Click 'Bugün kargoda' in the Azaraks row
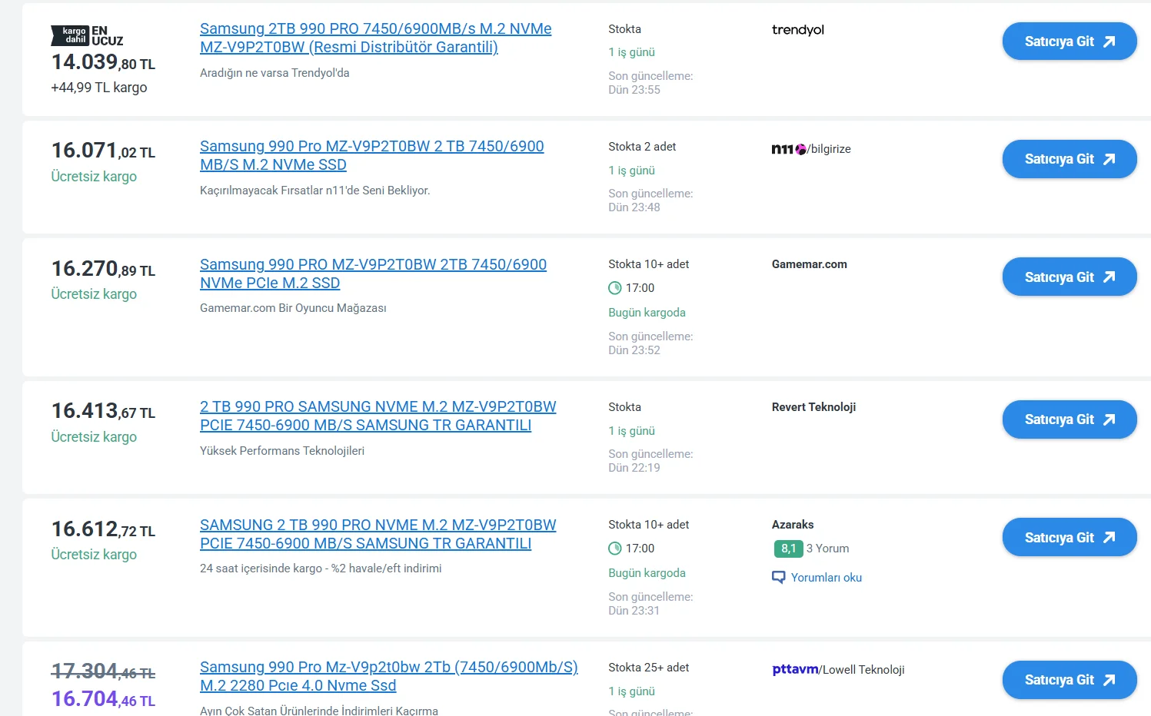Screen dimensions: 1151x716 pyautogui.click(x=647, y=573)
